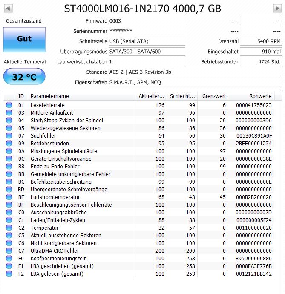The height and width of the screenshot is (294, 285).
Task: Click the Eingeschaltet field 910 mal
Action: click(261, 52)
